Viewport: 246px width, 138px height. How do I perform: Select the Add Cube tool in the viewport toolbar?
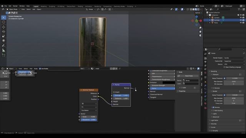tap(3, 55)
